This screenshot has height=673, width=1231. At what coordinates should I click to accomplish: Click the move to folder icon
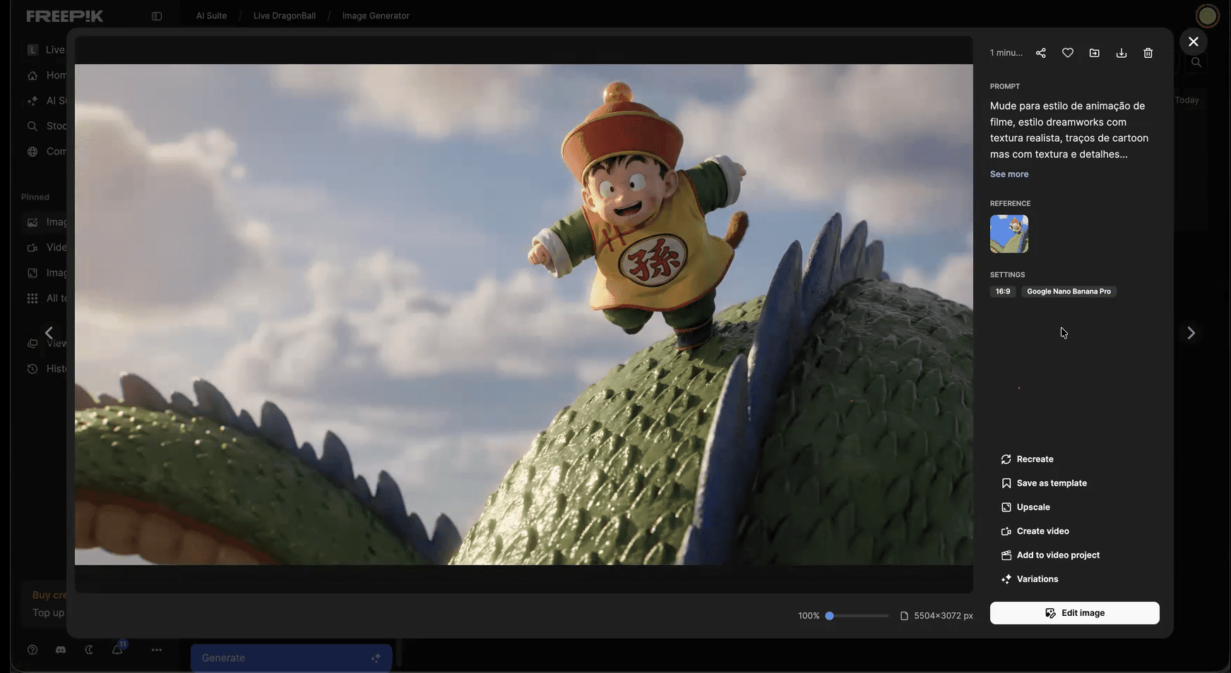[x=1094, y=53]
